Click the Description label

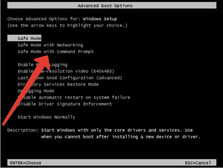point(22,130)
